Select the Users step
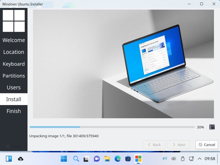 (x=14, y=87)
